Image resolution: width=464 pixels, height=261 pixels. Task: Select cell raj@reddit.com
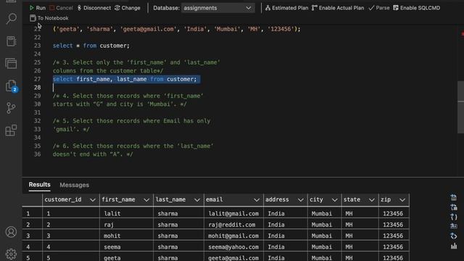(x=233, y=225)
